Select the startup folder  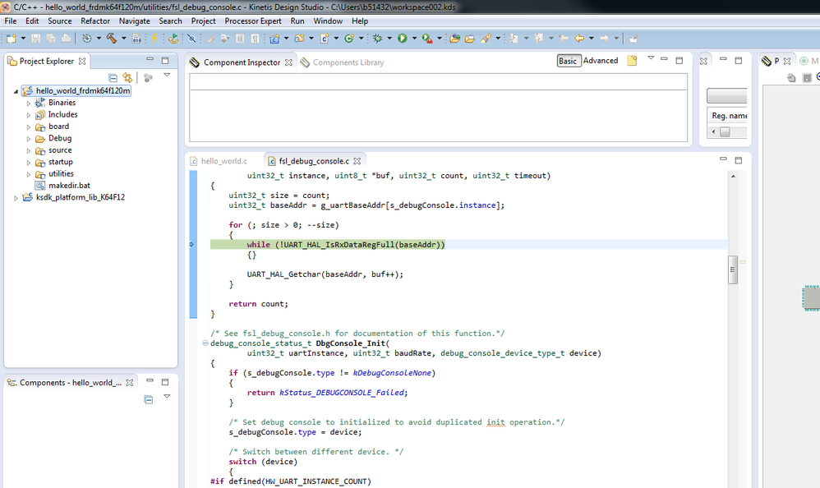coord(61,162)
